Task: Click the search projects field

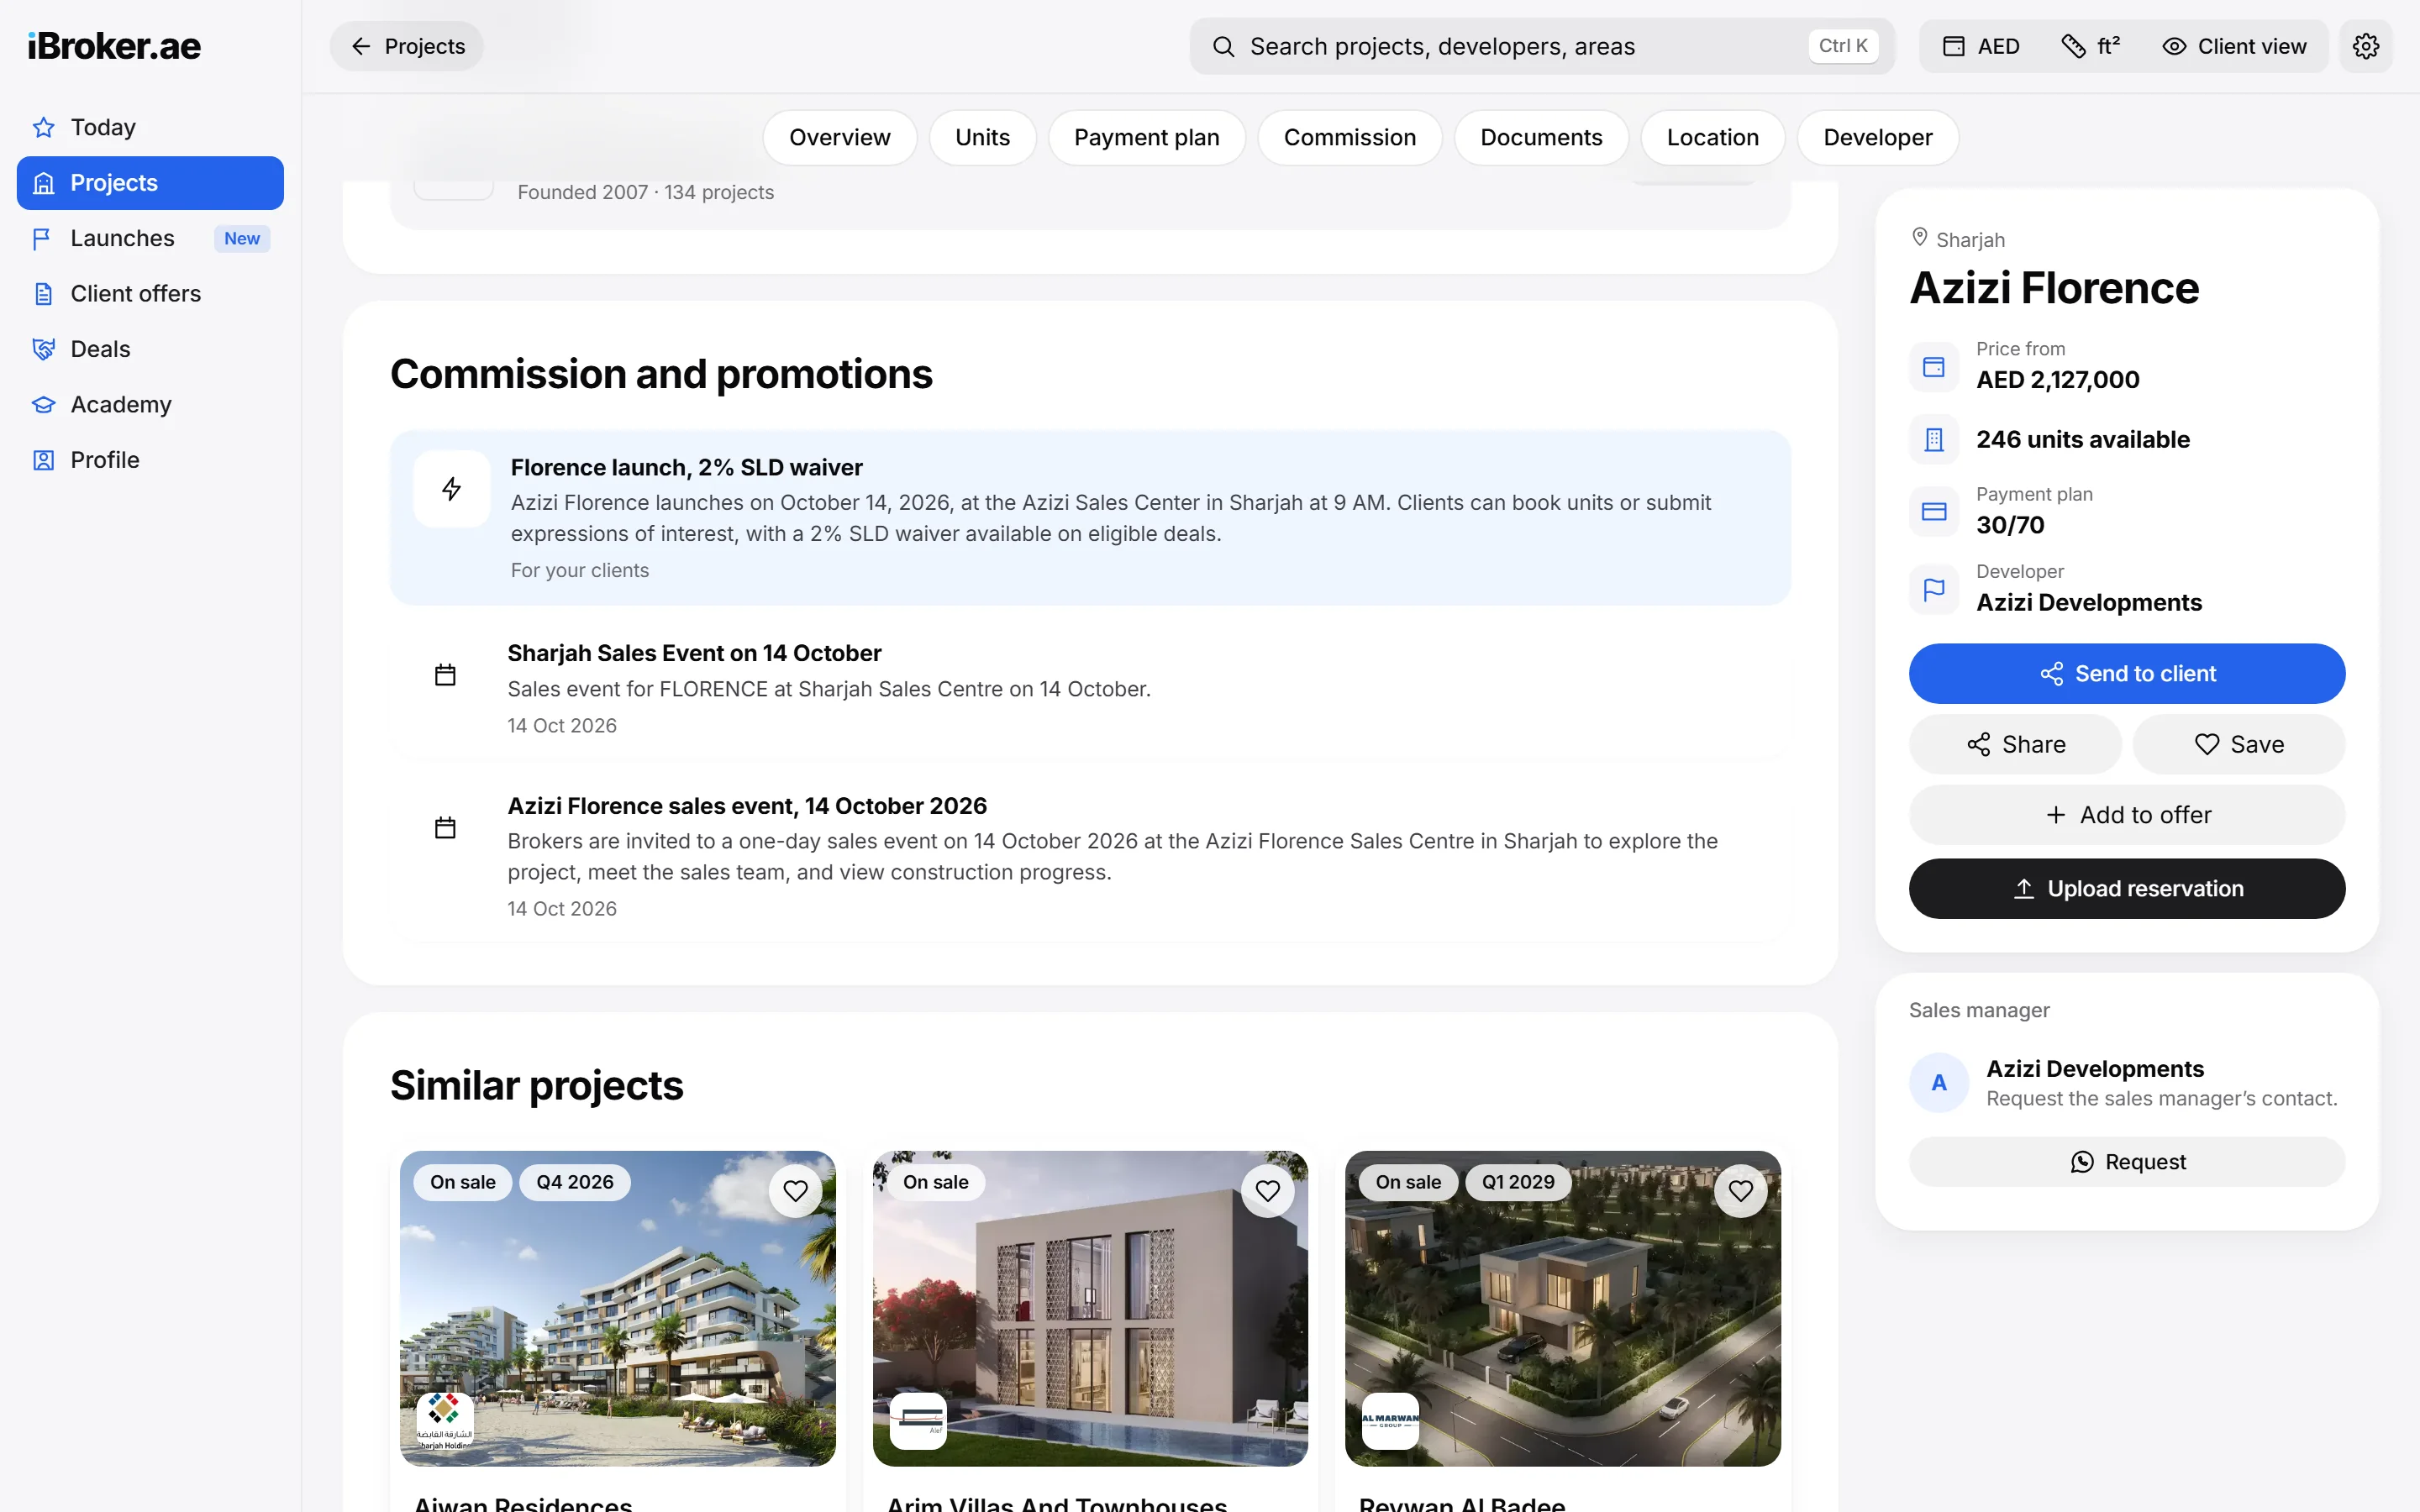Action: click(x=1541, y=46)
